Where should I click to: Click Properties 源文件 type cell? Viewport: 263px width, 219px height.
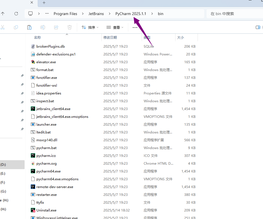[x=158, y=93]
